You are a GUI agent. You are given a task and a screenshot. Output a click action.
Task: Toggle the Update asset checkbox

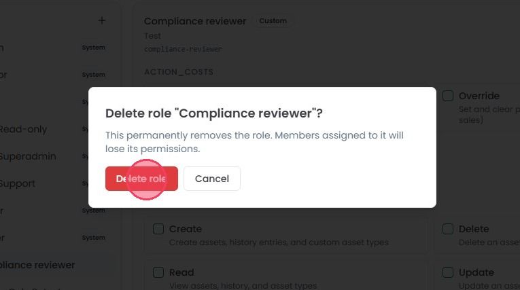(448, 272)
